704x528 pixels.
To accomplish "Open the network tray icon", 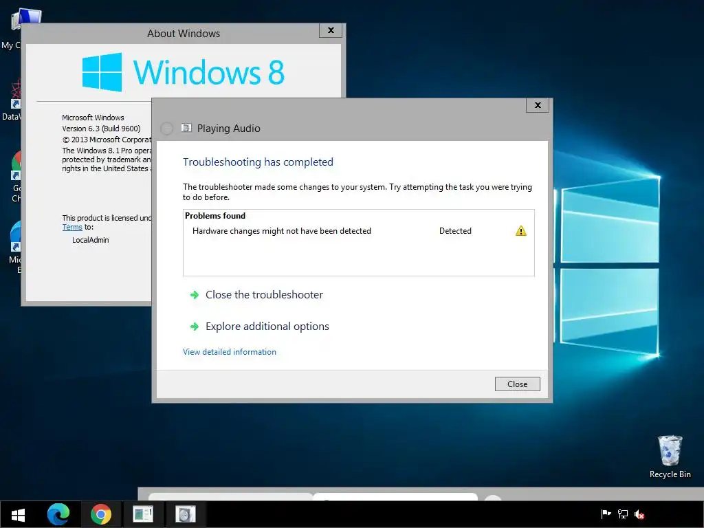I will click(x=623, y=514).
